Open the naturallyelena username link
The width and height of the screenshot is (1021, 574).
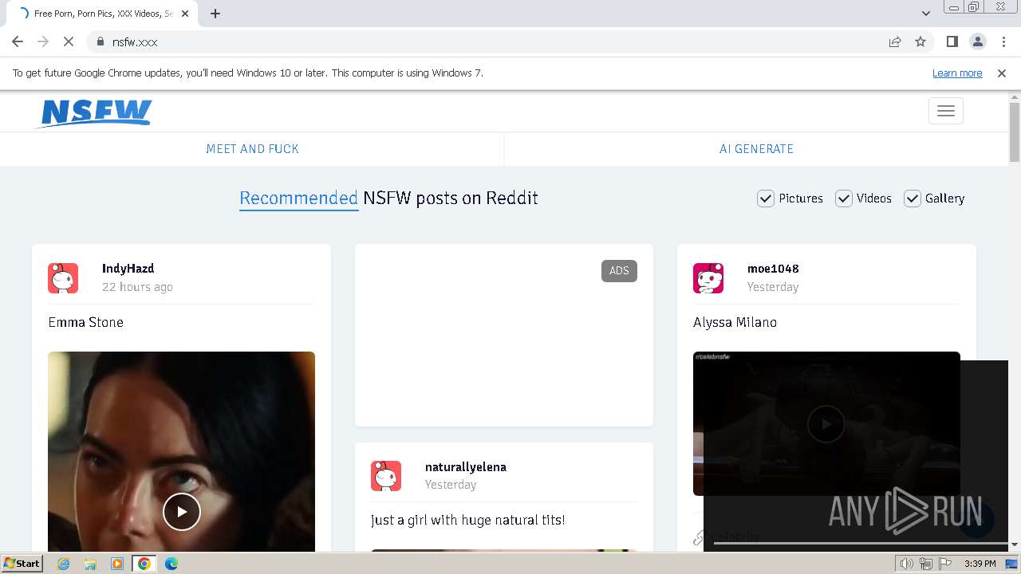tap(466, 467)
